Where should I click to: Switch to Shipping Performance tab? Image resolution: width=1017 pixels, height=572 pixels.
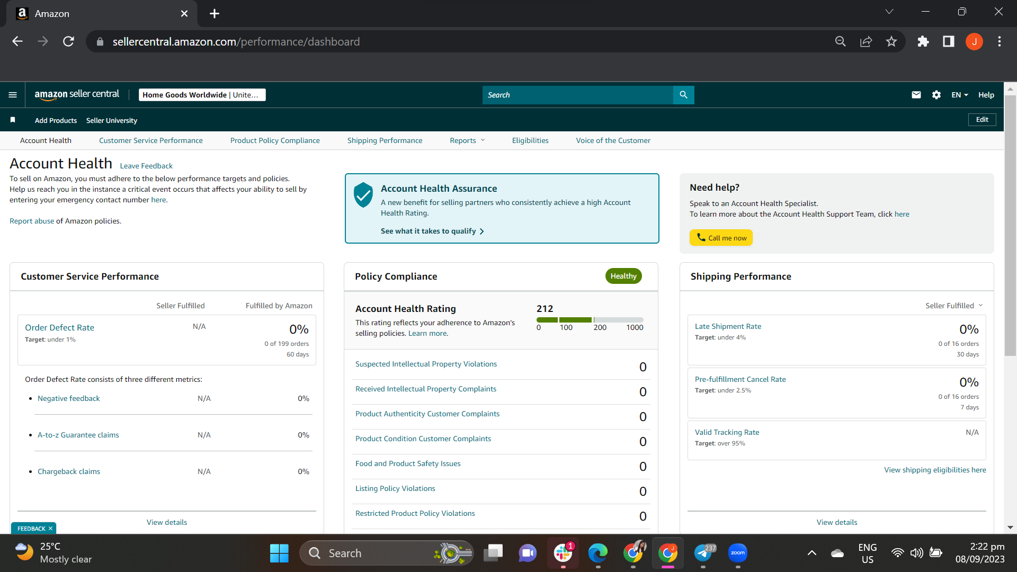385,140
